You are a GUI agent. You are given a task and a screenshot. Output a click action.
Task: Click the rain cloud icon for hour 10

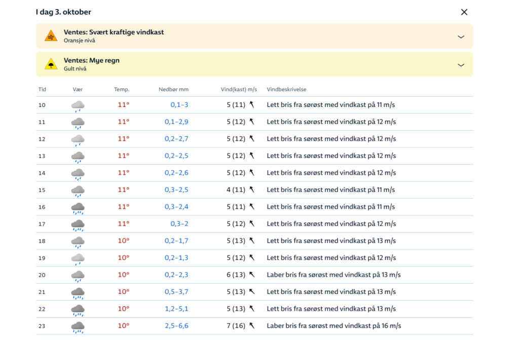78,105
